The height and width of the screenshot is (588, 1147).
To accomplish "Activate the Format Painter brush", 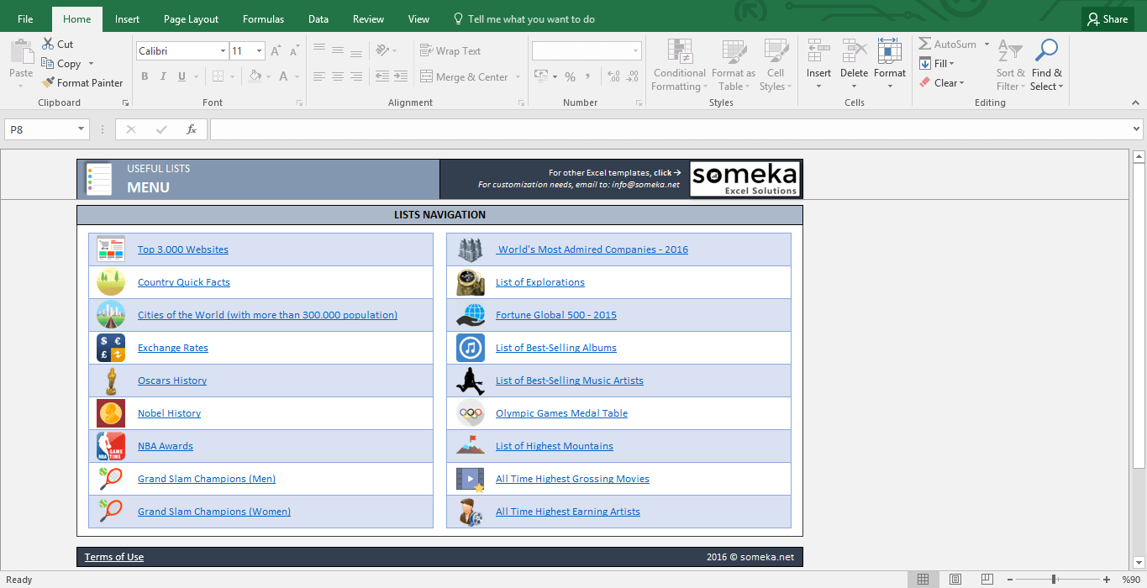I will (48, 82).
